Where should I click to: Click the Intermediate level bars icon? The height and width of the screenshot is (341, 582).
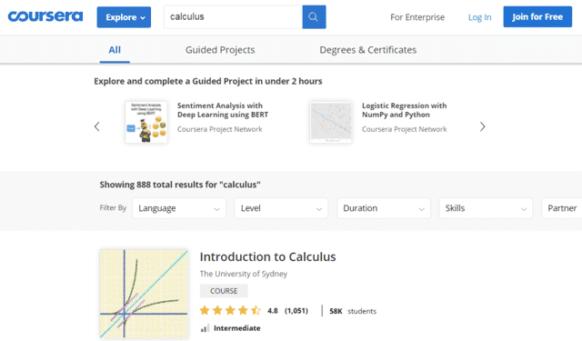pyautogui.click(x=205, y=328)
